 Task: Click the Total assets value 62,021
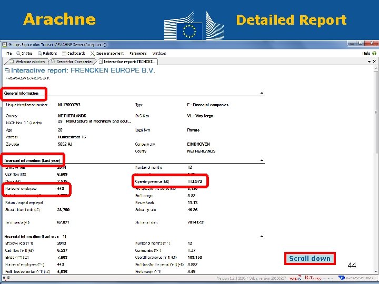[63, 222]
